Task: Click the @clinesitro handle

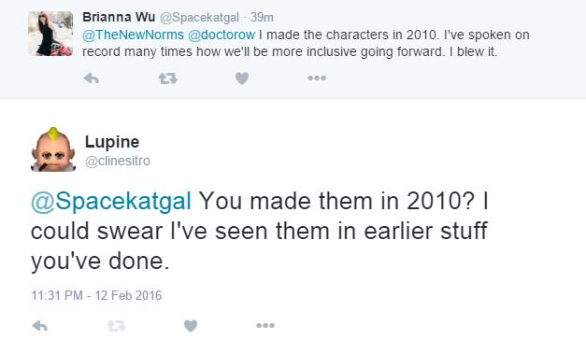Action: pyautogui.click(x=118, y=161)
